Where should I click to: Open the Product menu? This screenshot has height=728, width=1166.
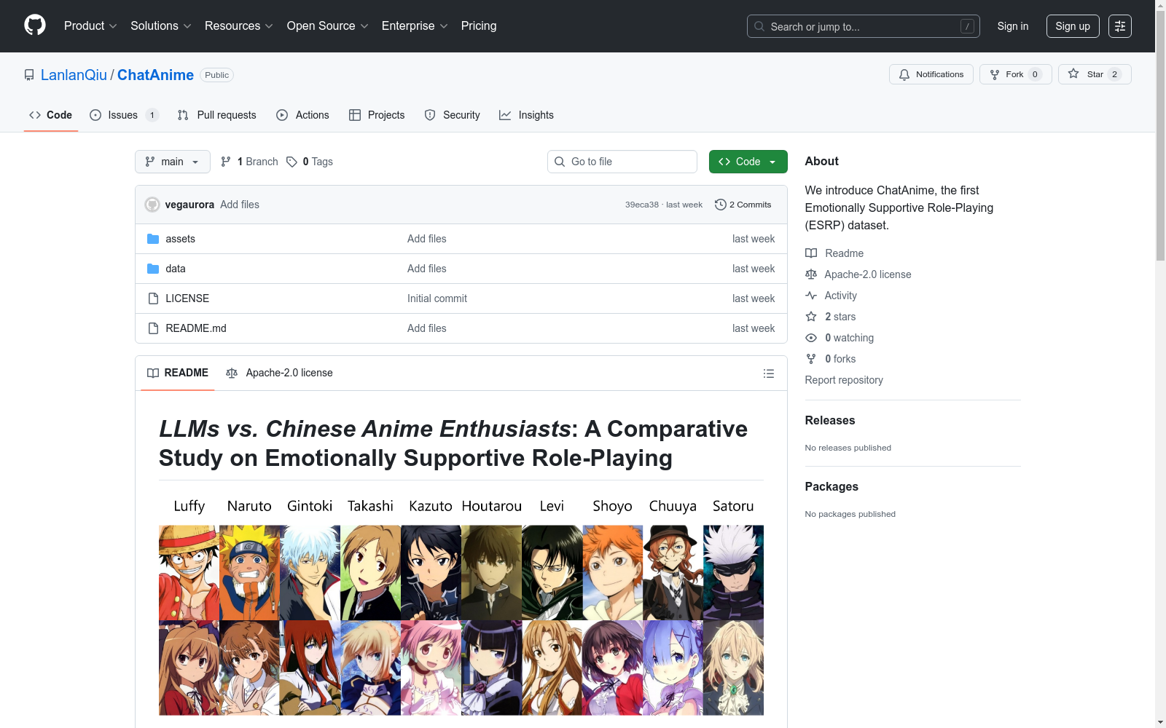(90, 25)
